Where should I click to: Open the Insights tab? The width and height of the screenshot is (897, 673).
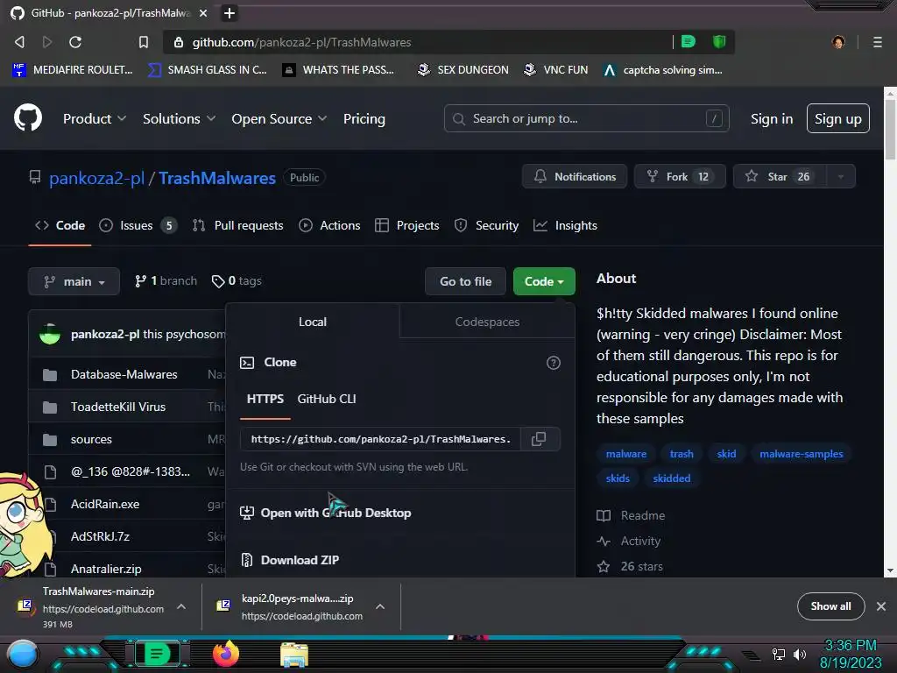(565, 225)
